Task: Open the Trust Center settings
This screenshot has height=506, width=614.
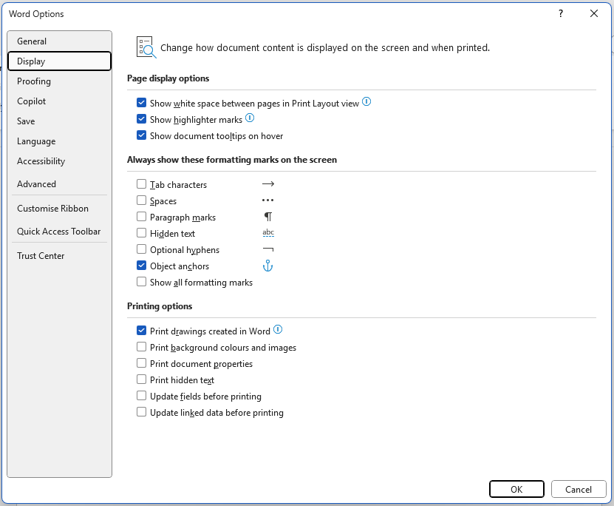Action: [41, 255]
